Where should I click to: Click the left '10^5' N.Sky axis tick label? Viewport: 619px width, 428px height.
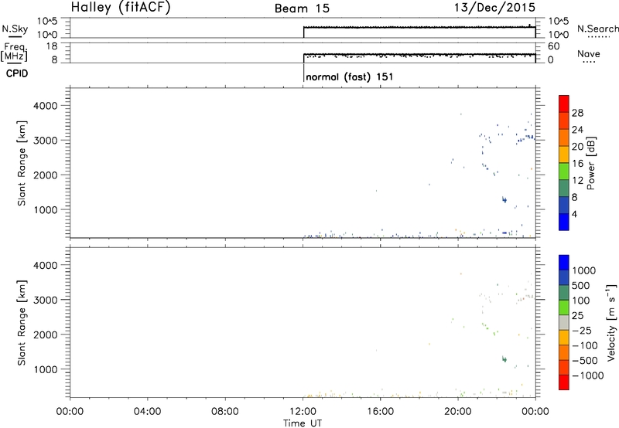pos(47,22)
